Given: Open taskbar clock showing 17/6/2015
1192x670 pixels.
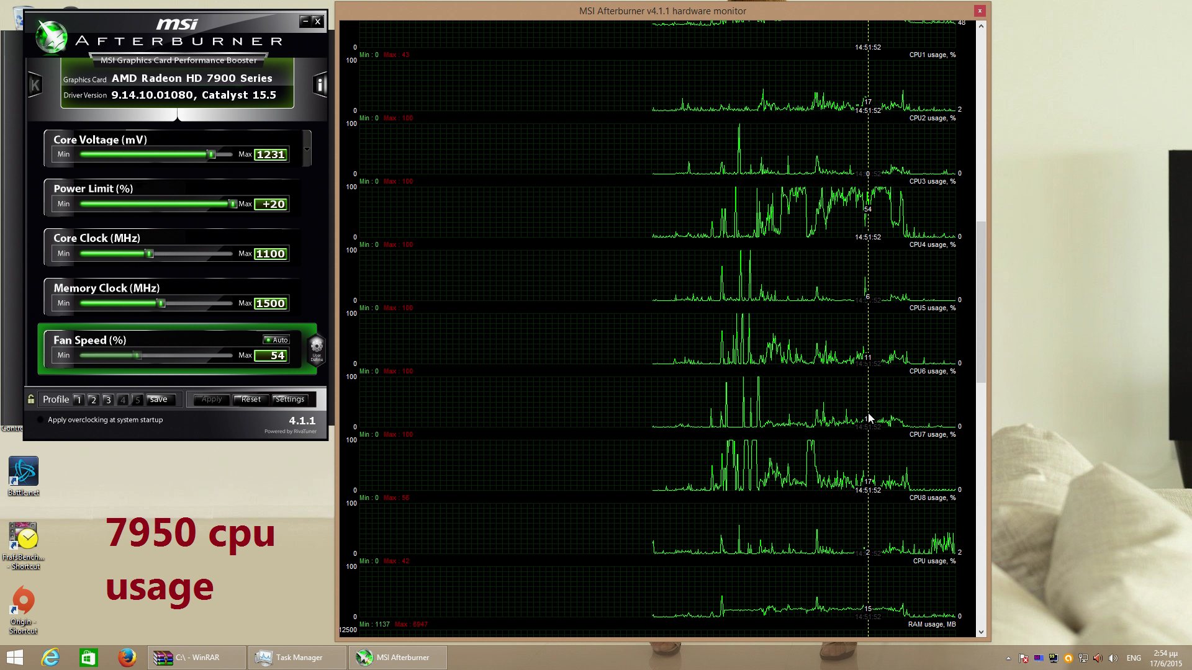Looking at the screenshot, I should point(1165,658).
